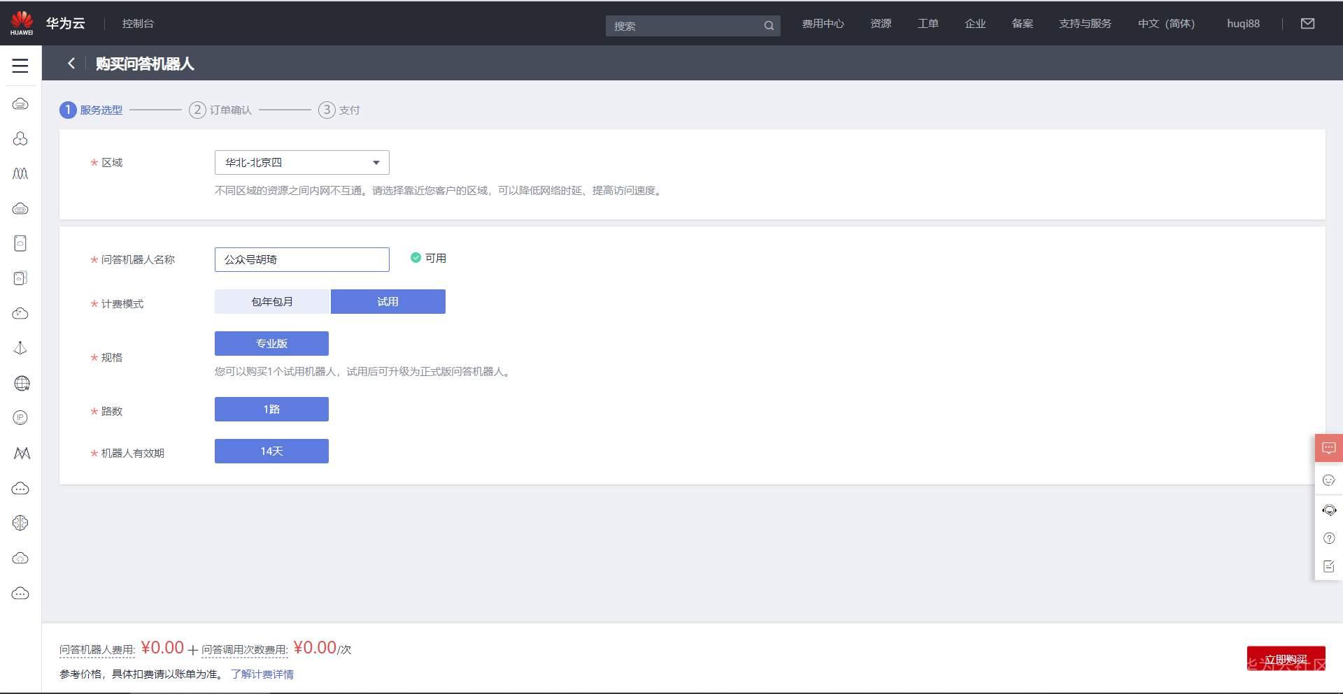Open the hamburger menu in sidebar
Viewport: 1343px width, 694px height.
20,66
